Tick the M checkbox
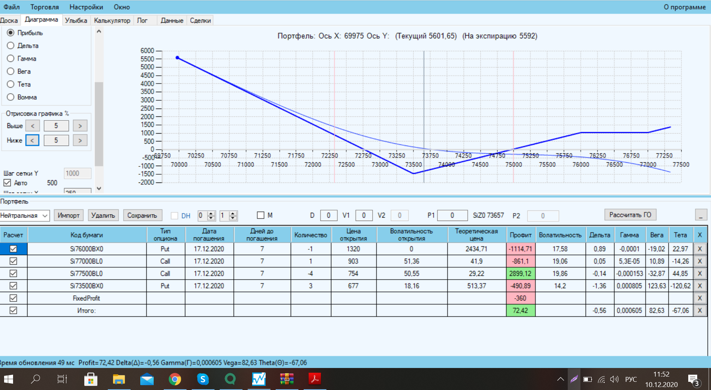 coord(261,215)
